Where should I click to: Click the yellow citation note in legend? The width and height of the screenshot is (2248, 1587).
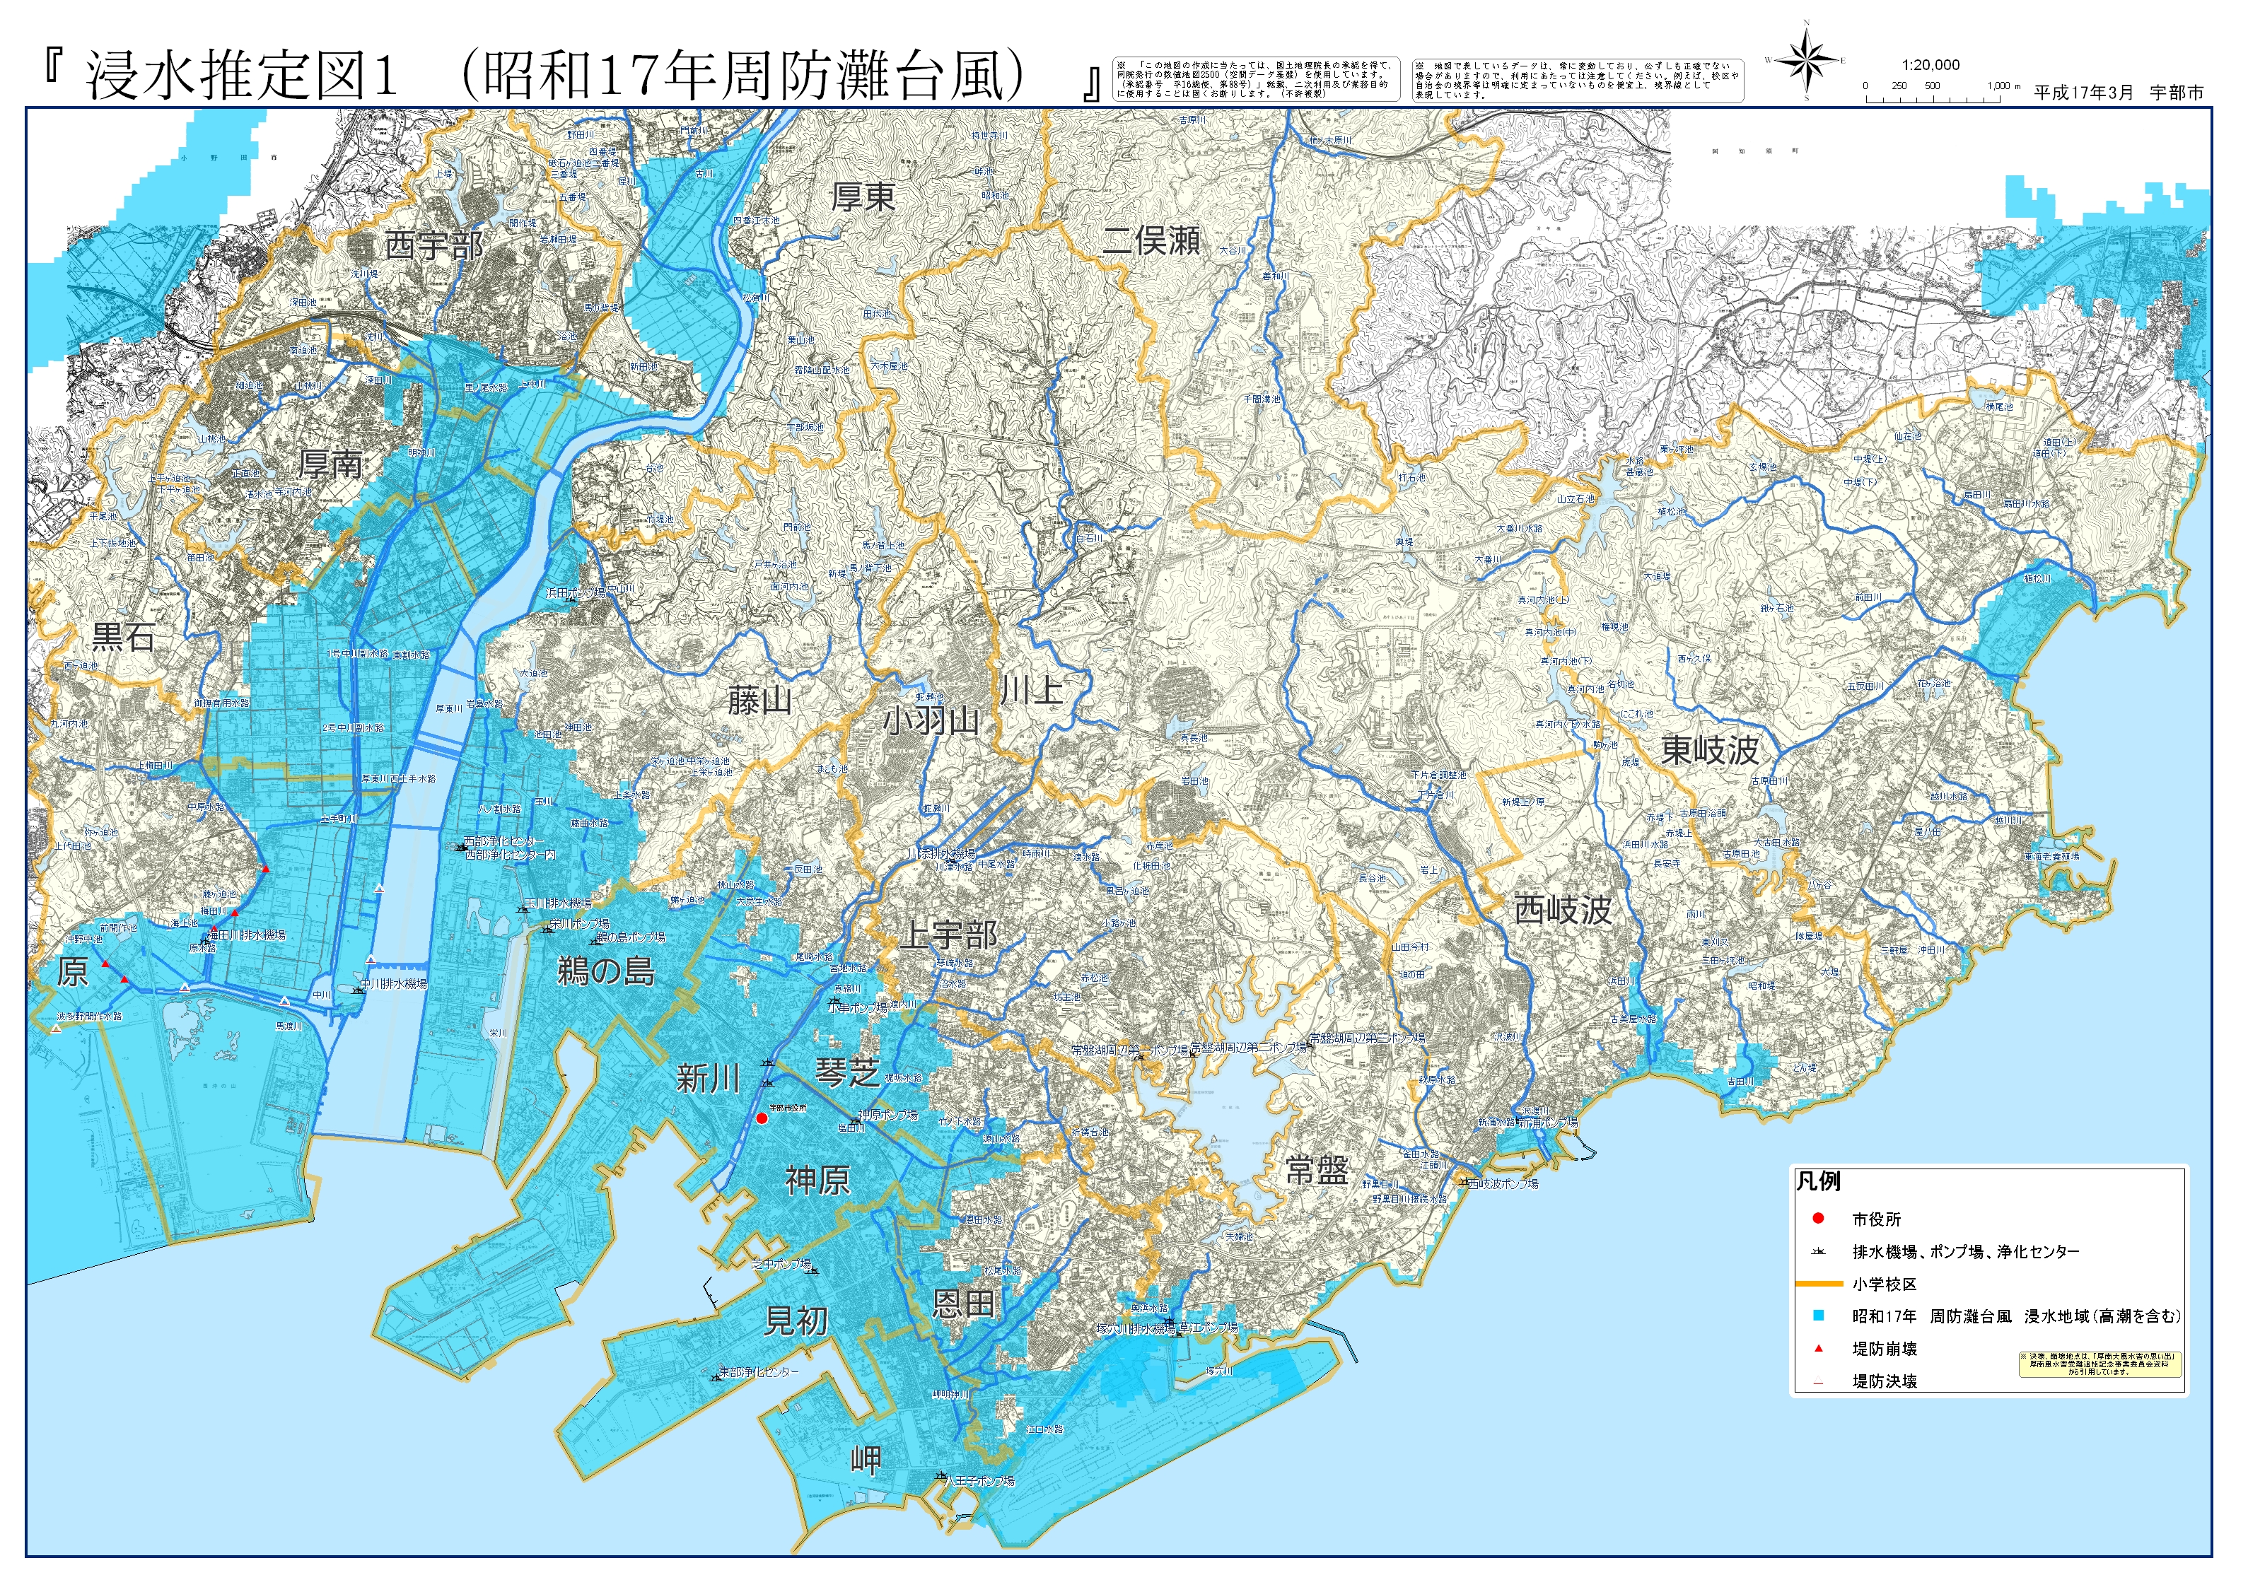(x=2100, y=1365)
